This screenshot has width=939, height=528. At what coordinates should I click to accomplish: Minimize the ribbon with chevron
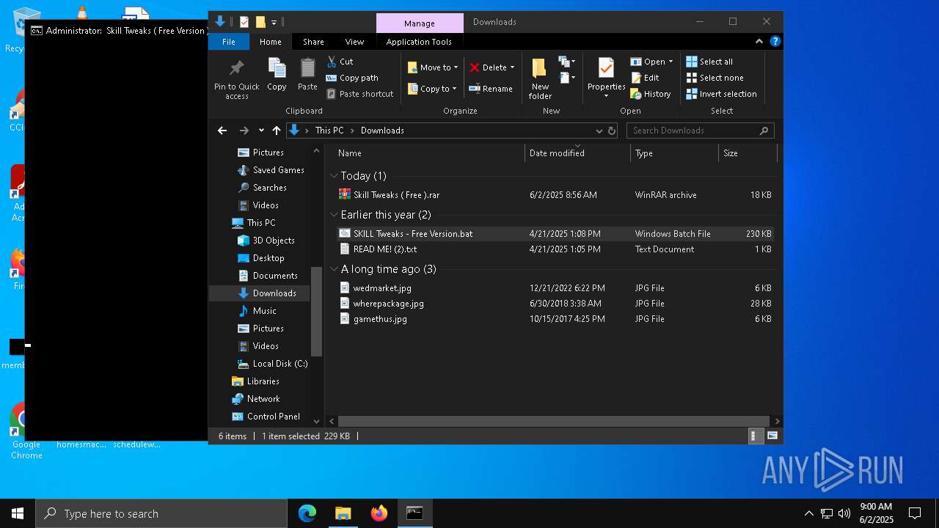(759, 42)
